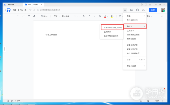This screenshot has height=105, width=170.
Task: Click the text style settings icon
Action: click(131, 10)
